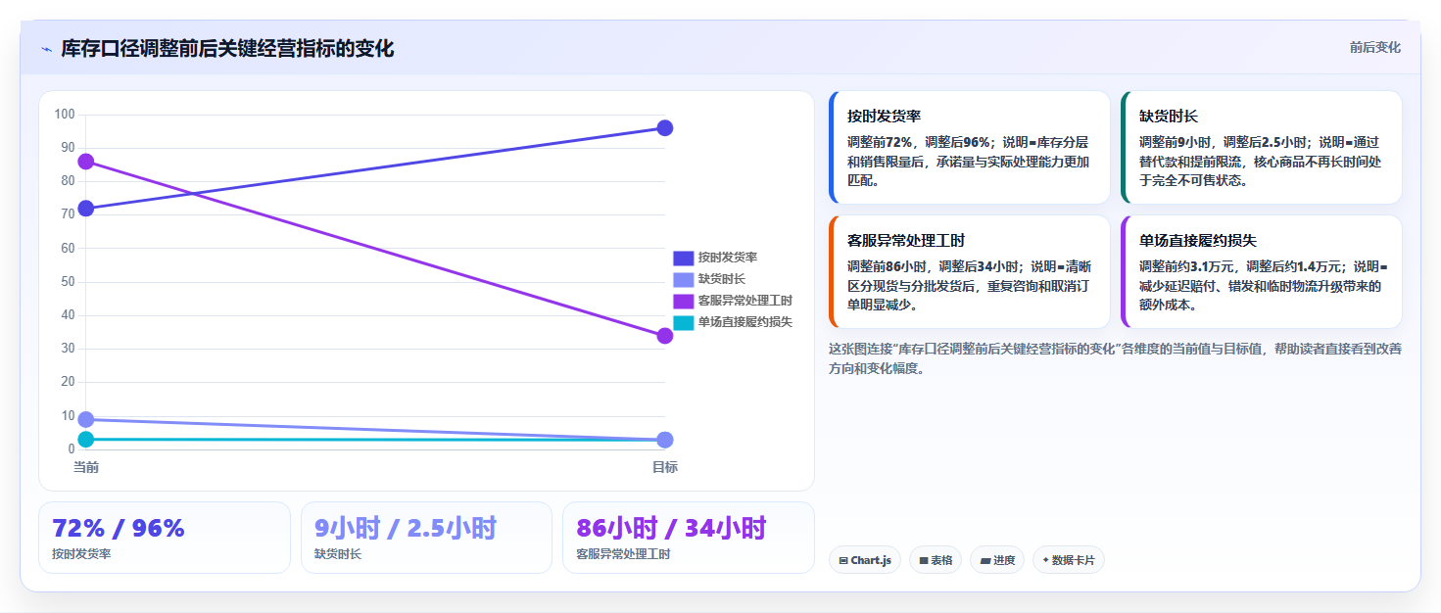Click 按时发货率 data point at 当前 (72)

pyautogui.click(x=86, y=208)
